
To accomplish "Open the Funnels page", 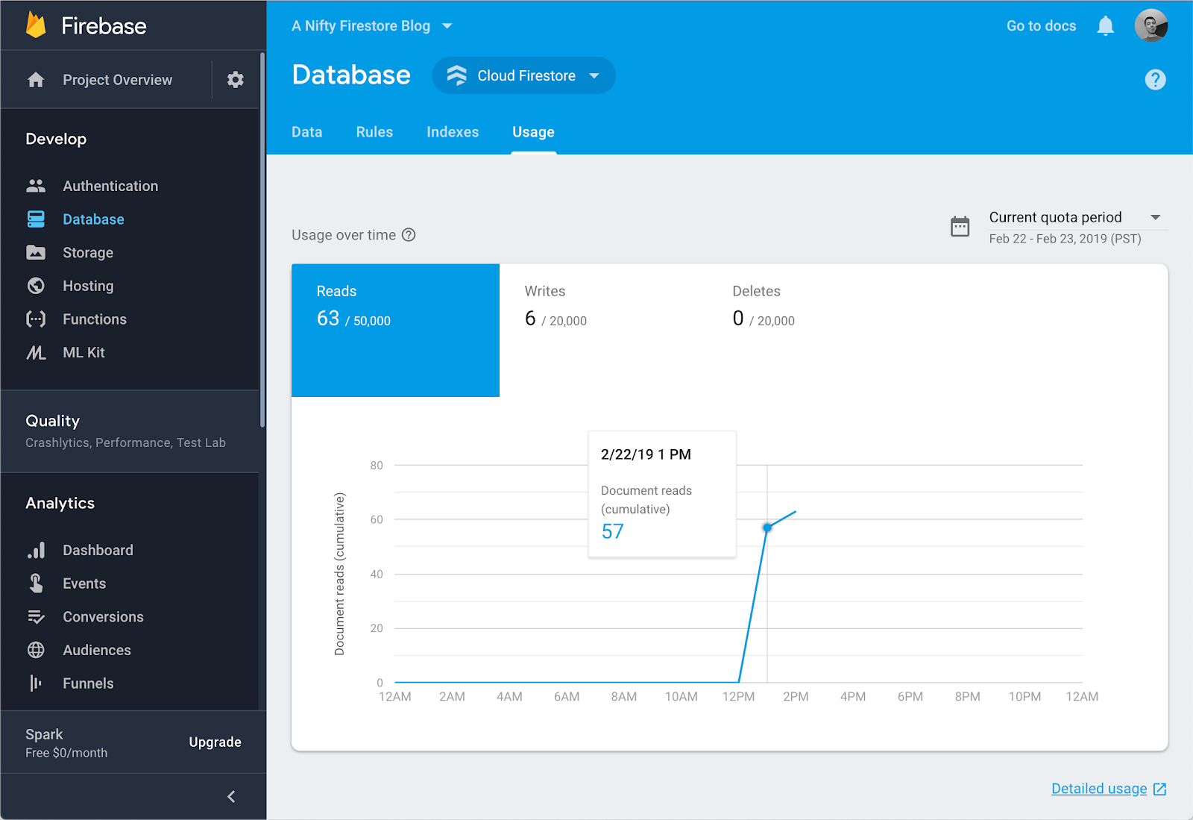I will 88,683.
